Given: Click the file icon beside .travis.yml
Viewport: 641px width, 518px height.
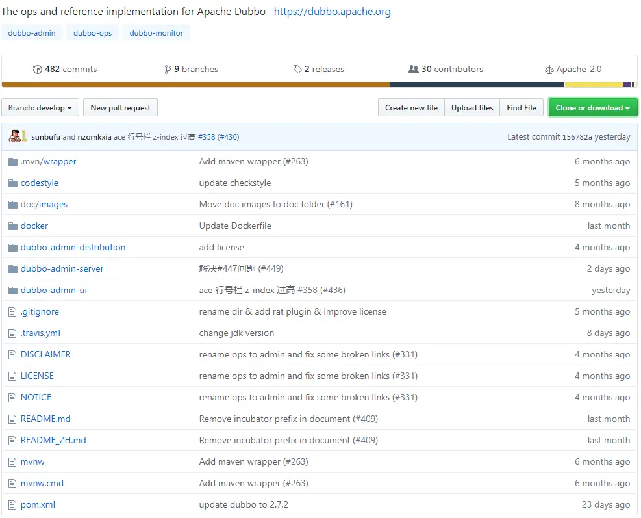Looking at the screenshot, I should (x=12, y=333).
